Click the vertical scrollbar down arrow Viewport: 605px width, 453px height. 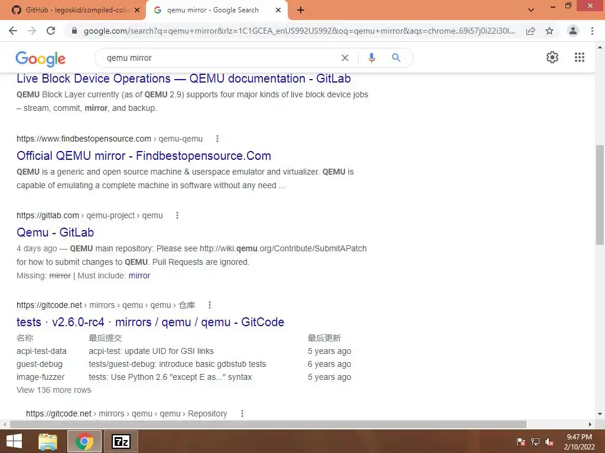600,414
